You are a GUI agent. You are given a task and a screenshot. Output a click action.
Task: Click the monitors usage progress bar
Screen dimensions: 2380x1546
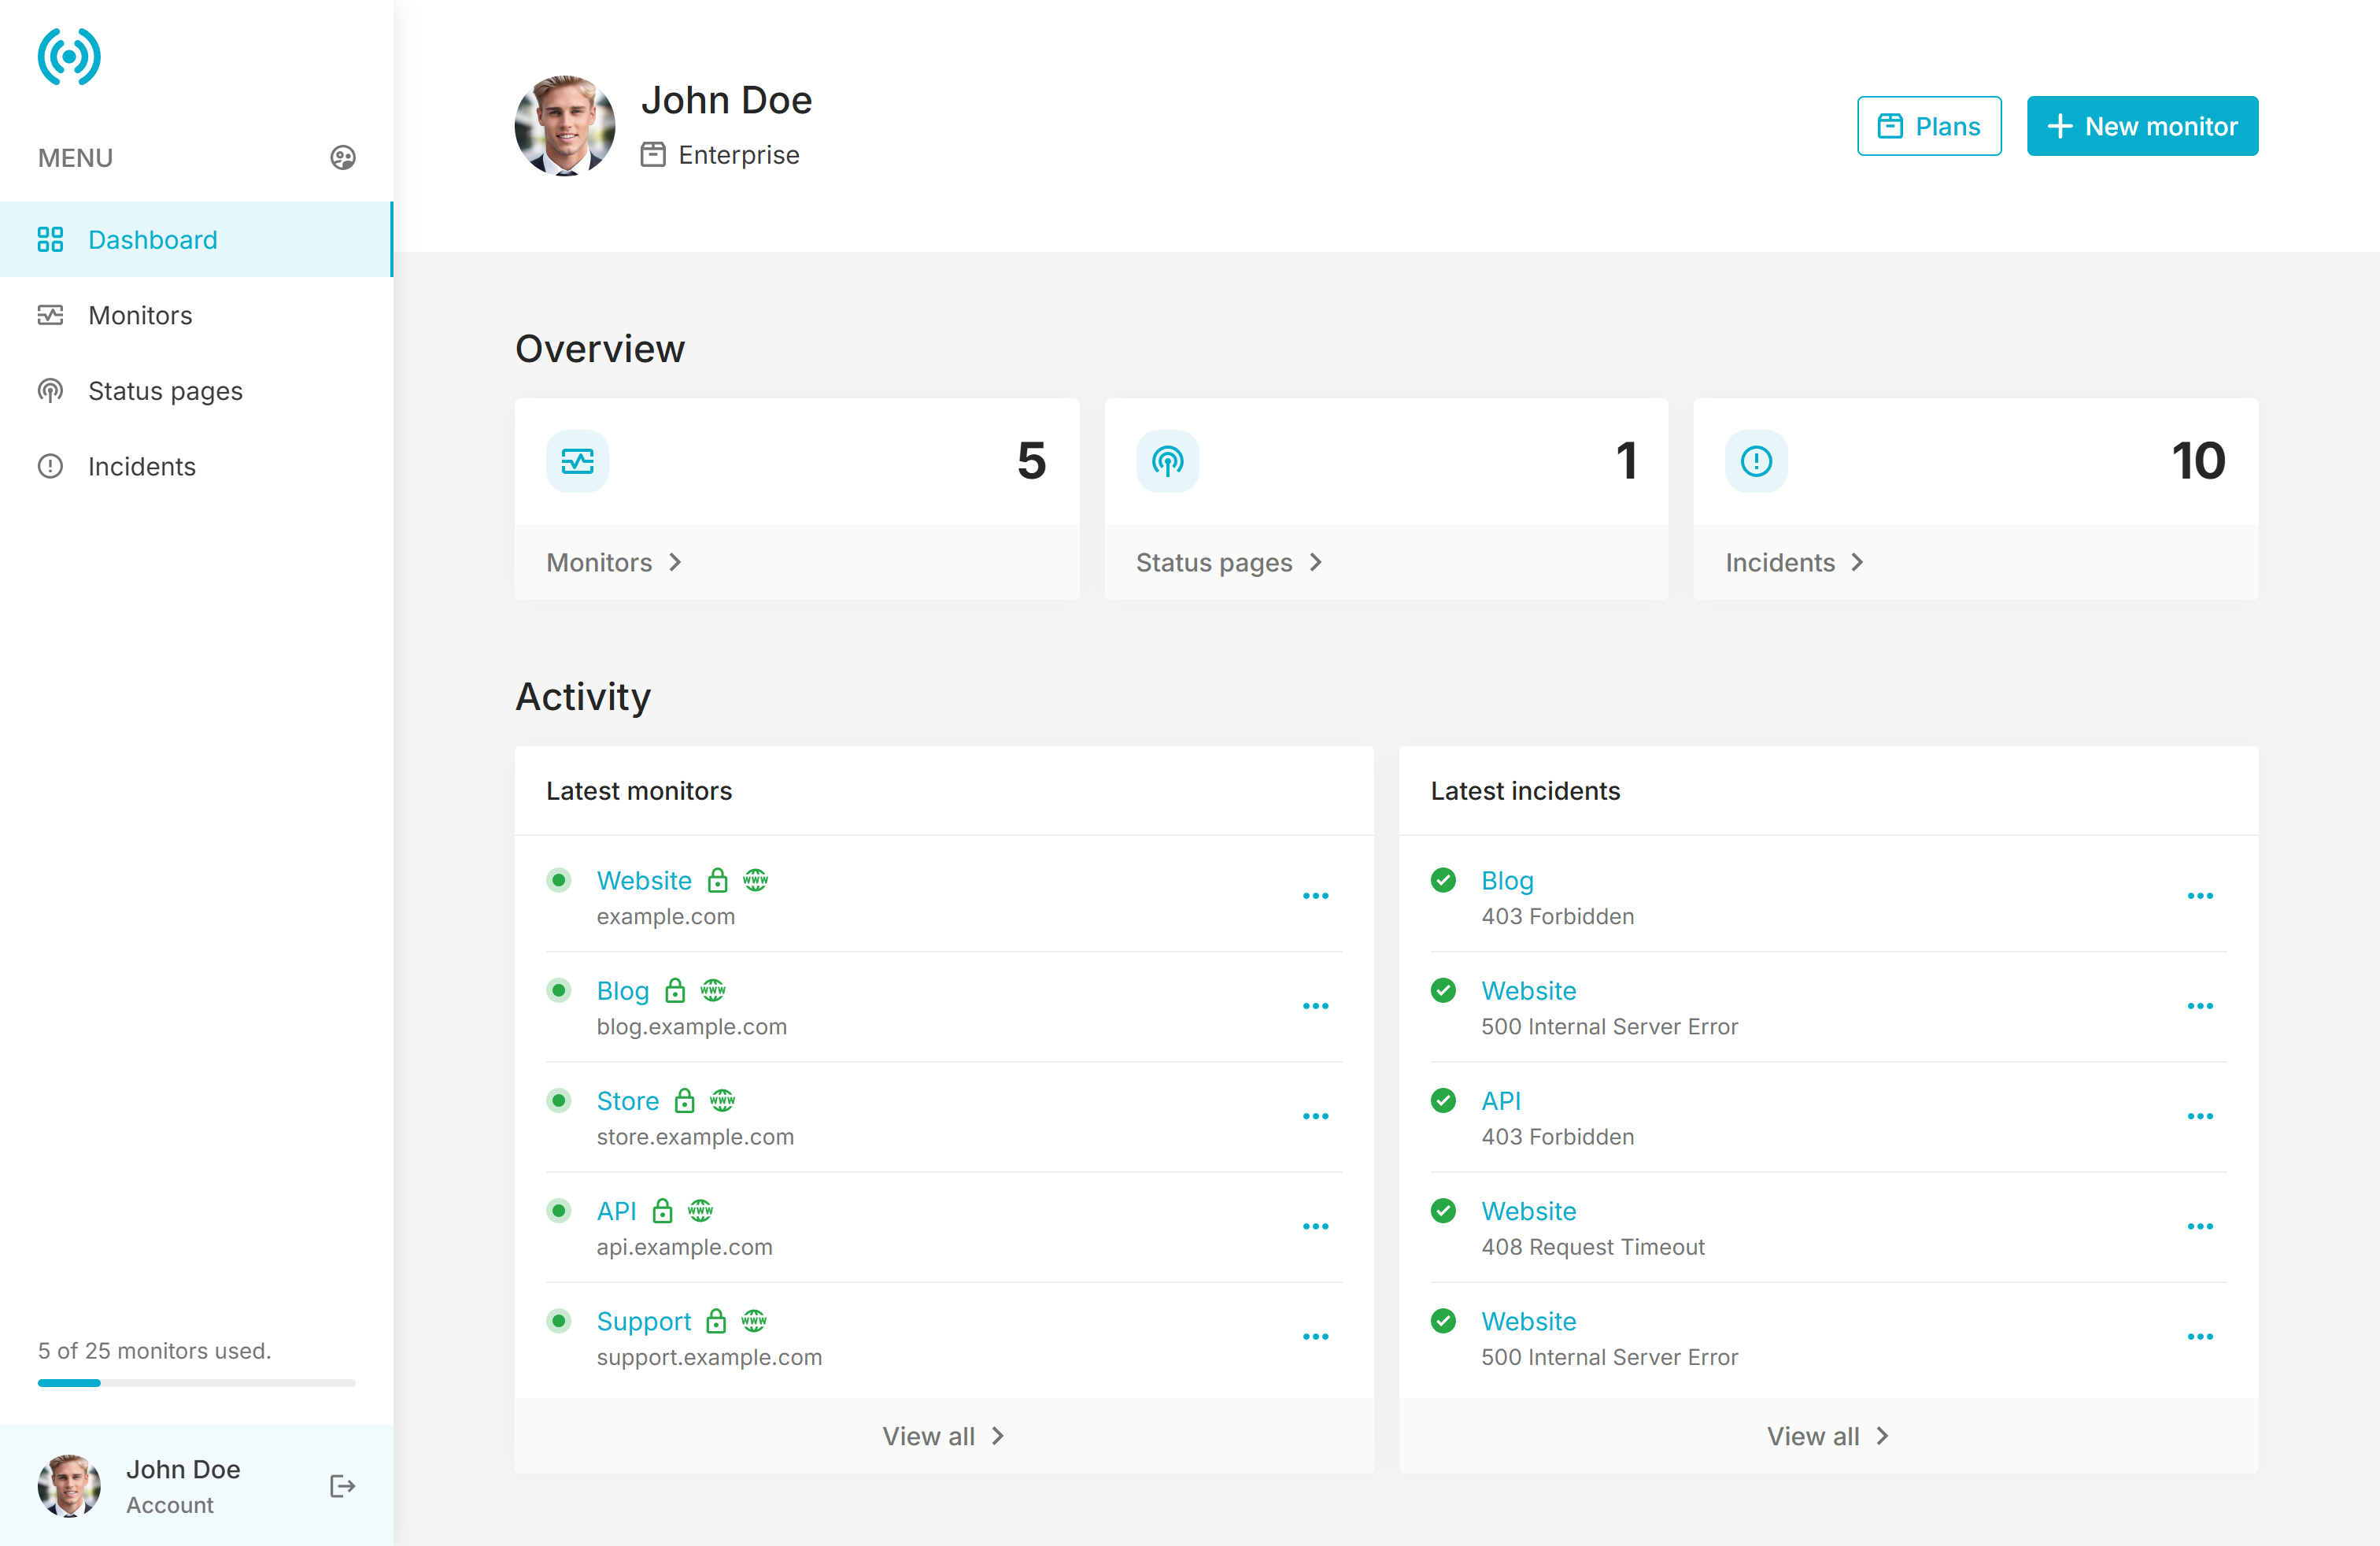(x=196, y=1383)
